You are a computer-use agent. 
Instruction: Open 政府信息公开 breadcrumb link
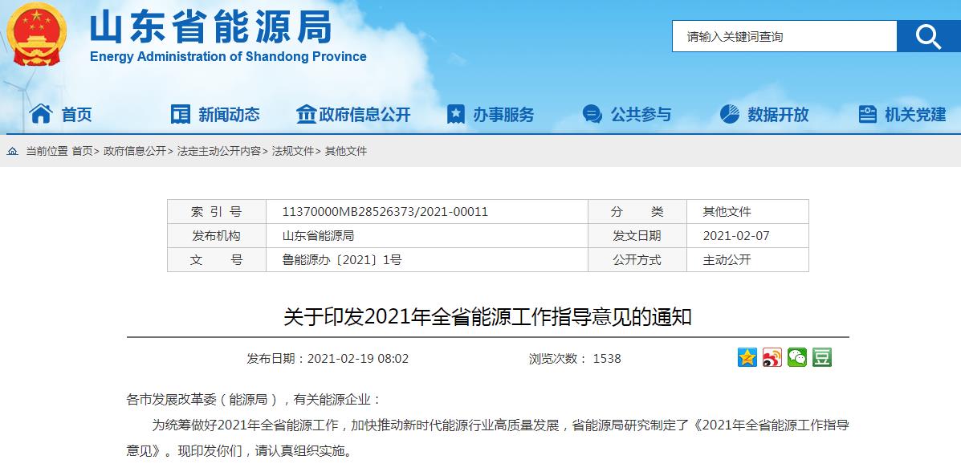[x=134, y=151]
